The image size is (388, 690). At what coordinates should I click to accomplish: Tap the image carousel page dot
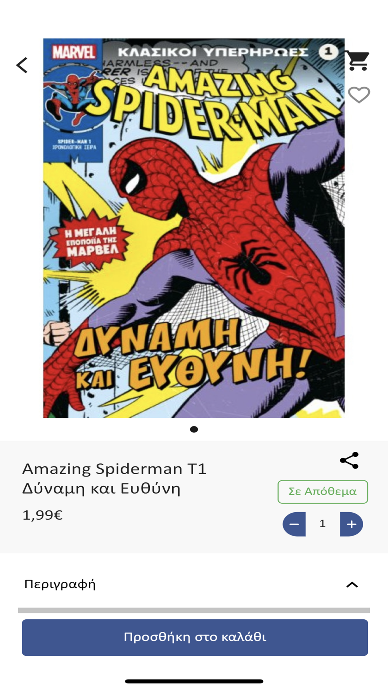(194, 429)
